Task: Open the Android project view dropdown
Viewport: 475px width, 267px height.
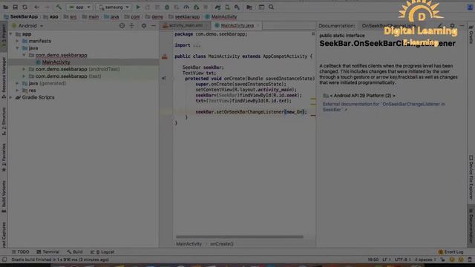Action: point(27,26)
